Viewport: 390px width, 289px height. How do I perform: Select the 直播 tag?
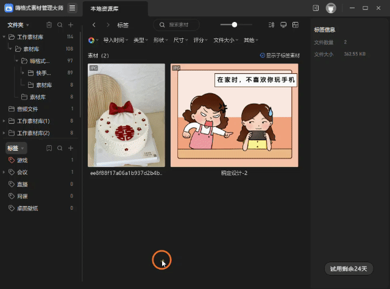[40, 184]
